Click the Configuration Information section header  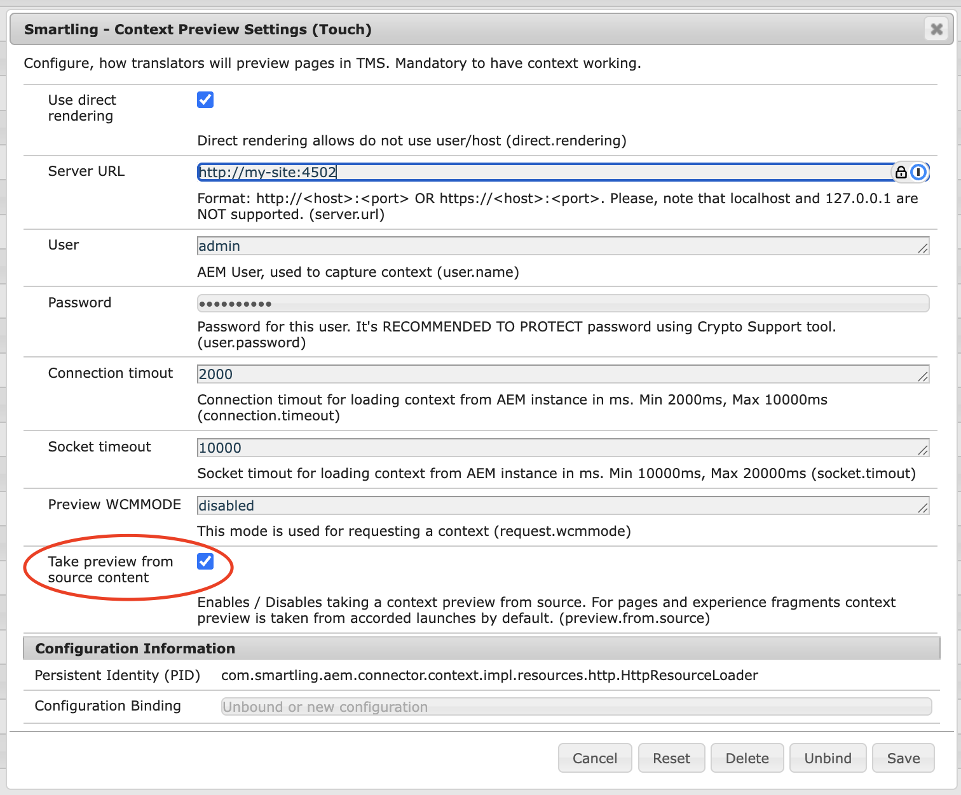coord(135,648)
